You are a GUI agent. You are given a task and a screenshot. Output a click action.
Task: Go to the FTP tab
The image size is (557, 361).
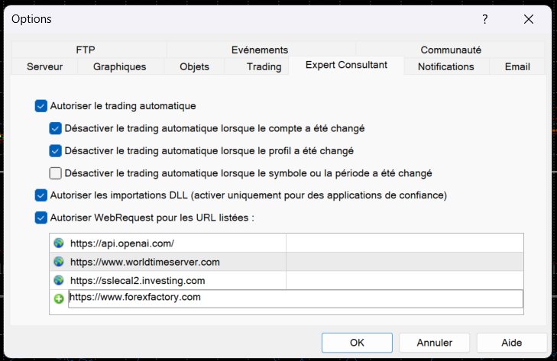pos(86,50)
